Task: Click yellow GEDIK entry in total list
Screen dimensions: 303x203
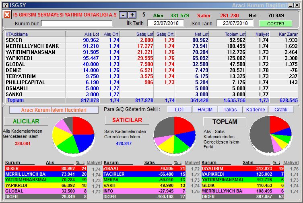Action: (x=243, y=185)
